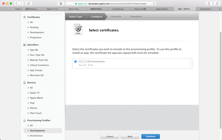
Task: Click the Configure wizard step
Action: (96, 17)
